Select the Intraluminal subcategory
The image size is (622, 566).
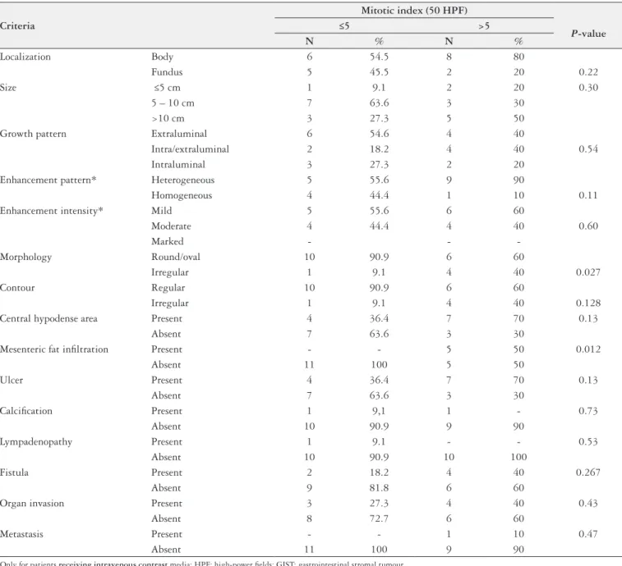point(178,164)
